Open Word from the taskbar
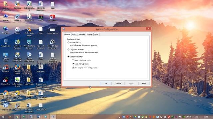The image size is (213, 119). click(39, 117)
